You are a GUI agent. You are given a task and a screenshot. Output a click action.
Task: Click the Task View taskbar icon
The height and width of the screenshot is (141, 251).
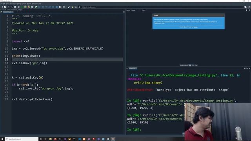tap(45, 139)
